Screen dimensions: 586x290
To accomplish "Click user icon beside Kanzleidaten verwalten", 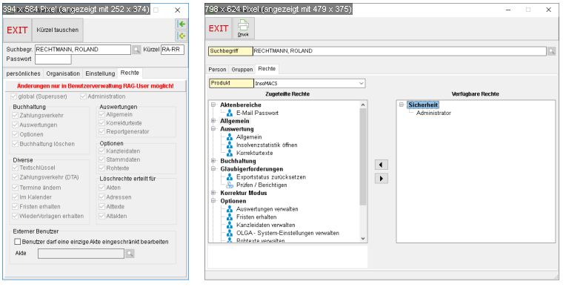I will click(x=230, y=225).
